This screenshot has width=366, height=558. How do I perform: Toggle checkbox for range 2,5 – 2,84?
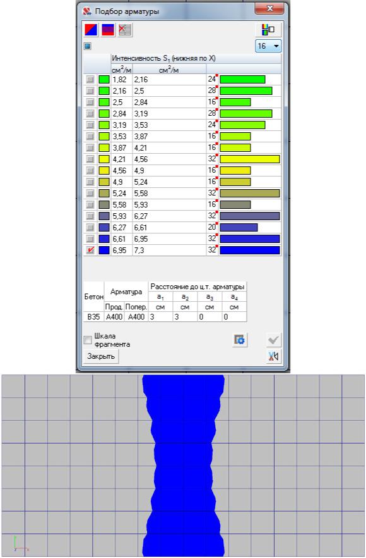90,102
